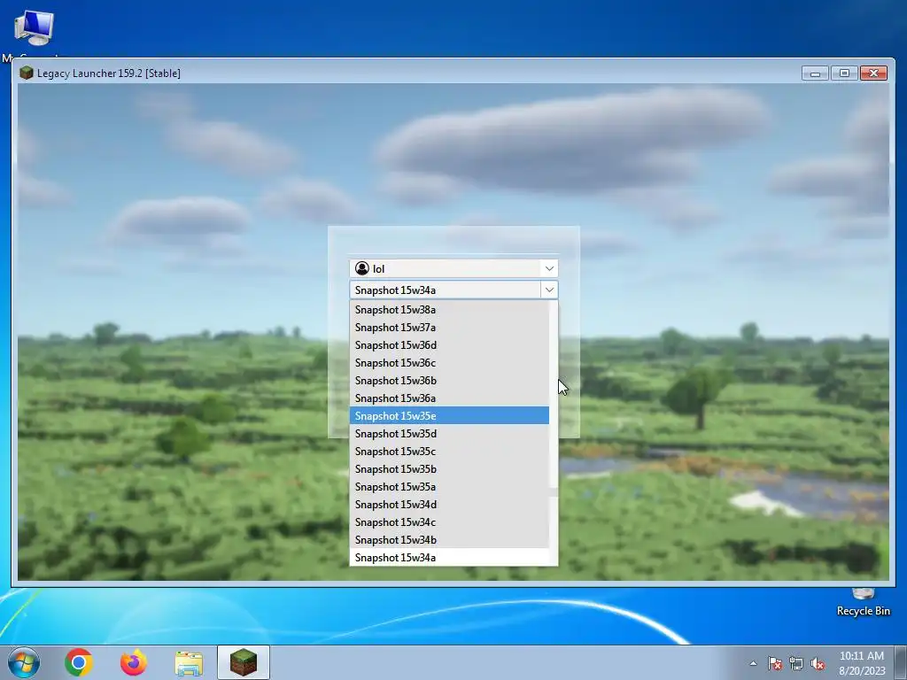Launch Google Chrome from the taskbar
The height and width of the screenshot is (680, 907).
79,662
